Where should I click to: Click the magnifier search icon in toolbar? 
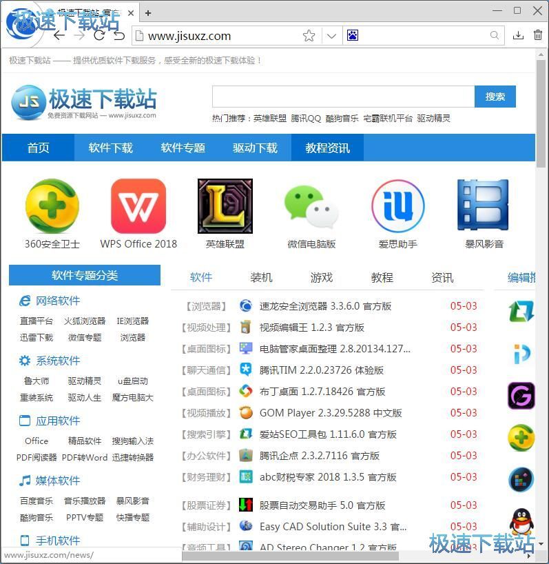pyautogui.click(x=495, y=35)
